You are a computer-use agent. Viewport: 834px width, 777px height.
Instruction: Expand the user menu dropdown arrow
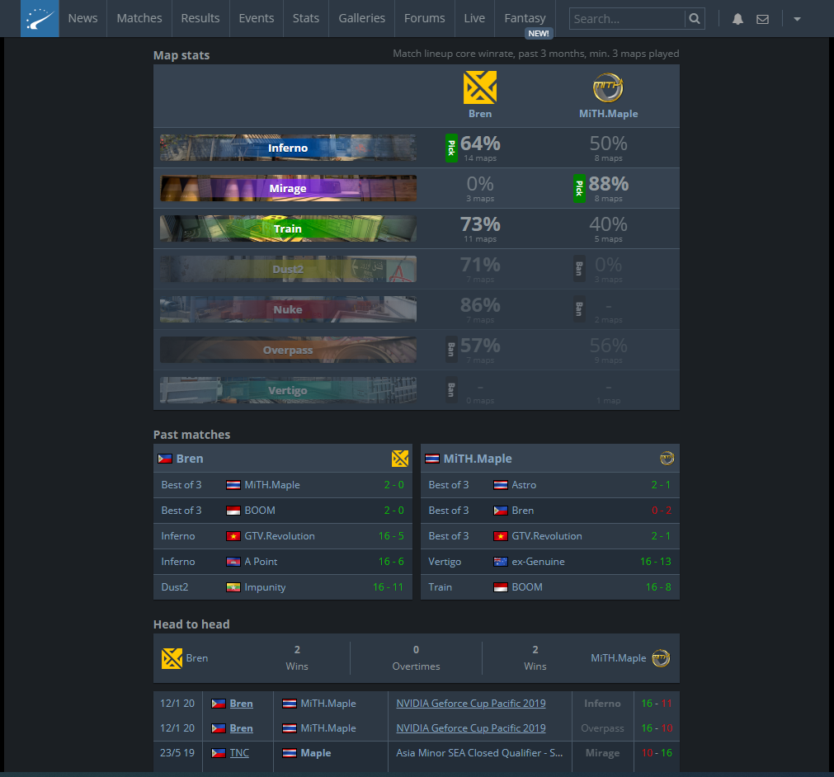[797, 19]
